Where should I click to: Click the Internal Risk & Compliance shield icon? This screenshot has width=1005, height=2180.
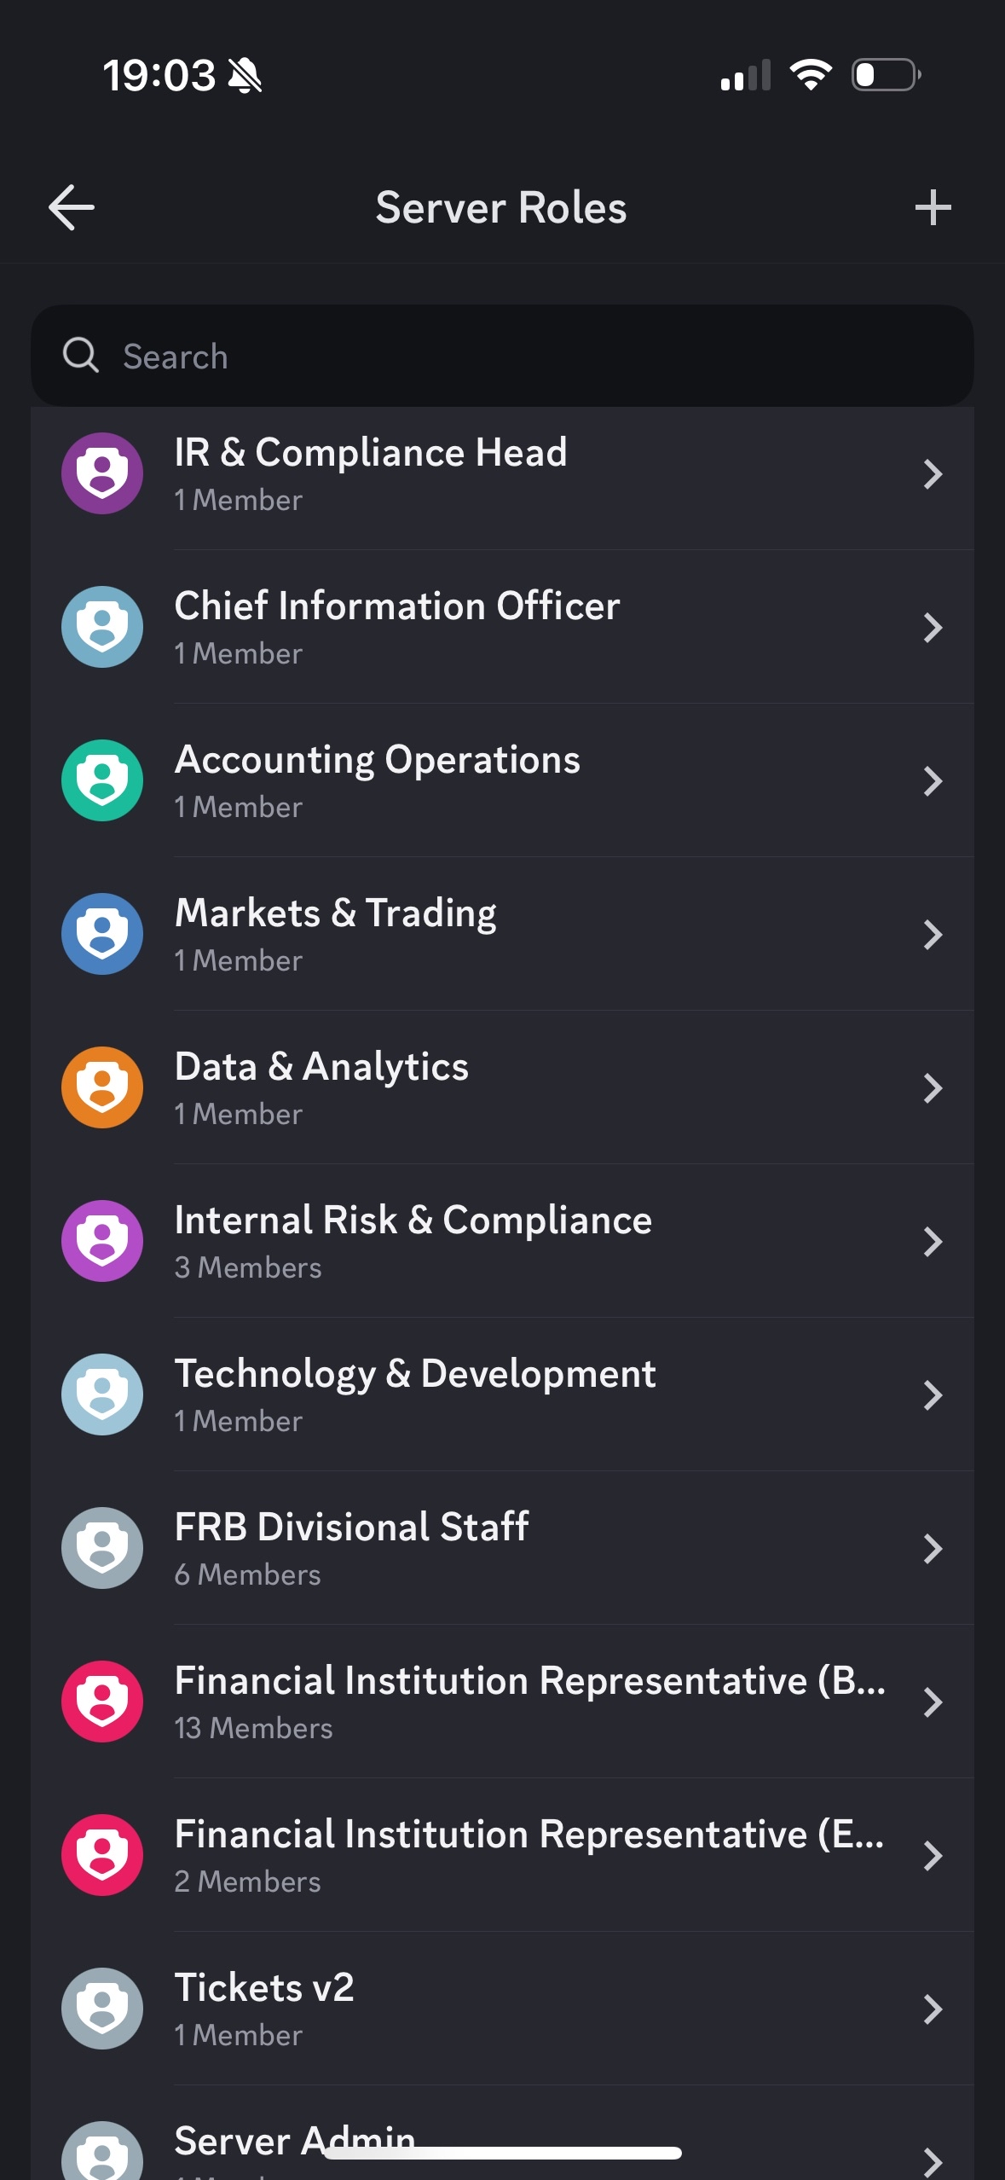click(x=102, y=1241)
